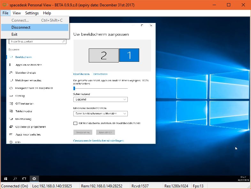Image resolution: width=251 pixels, height=189 pixels.
Task: Click the Toepassen button
Action: tap(83, 132)
